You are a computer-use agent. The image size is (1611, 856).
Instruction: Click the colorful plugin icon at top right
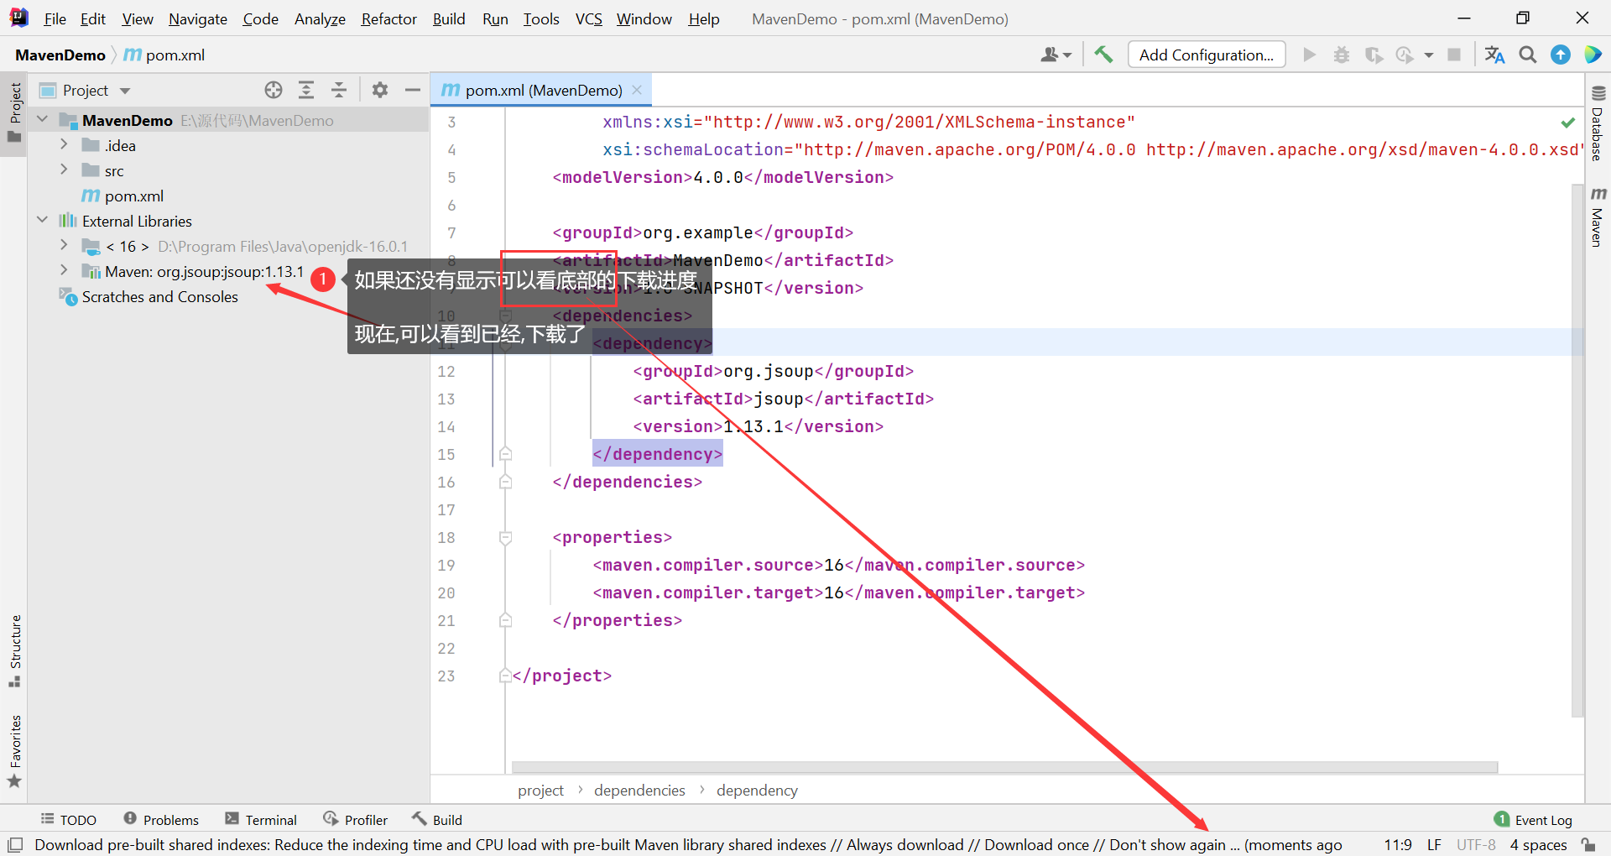tap(1593, 55)
